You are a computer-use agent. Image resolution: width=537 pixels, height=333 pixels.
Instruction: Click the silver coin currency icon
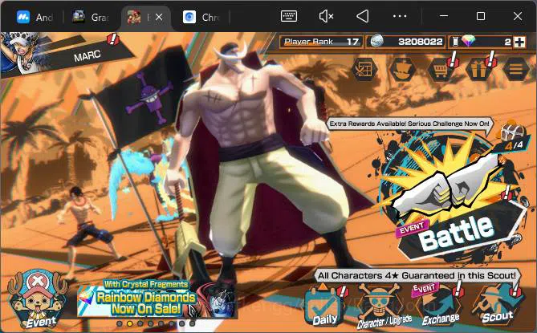click(376, 42)
